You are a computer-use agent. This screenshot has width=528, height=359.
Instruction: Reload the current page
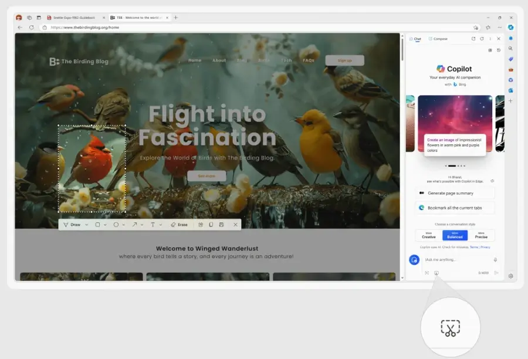click(32, 28)
